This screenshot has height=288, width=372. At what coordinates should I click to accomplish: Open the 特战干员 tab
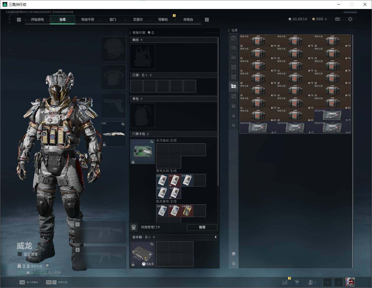pos(88,19)
